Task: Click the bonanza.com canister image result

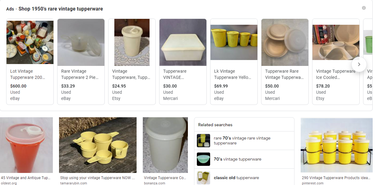Action: [165, 145]
